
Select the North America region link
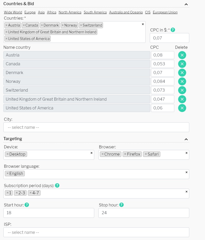(70, 12)
